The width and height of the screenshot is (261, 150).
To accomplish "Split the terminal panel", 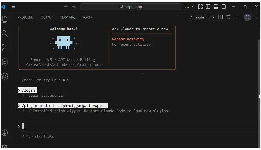I will 221,17.
